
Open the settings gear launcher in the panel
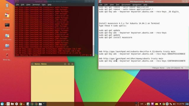click(x=17, y=104)
